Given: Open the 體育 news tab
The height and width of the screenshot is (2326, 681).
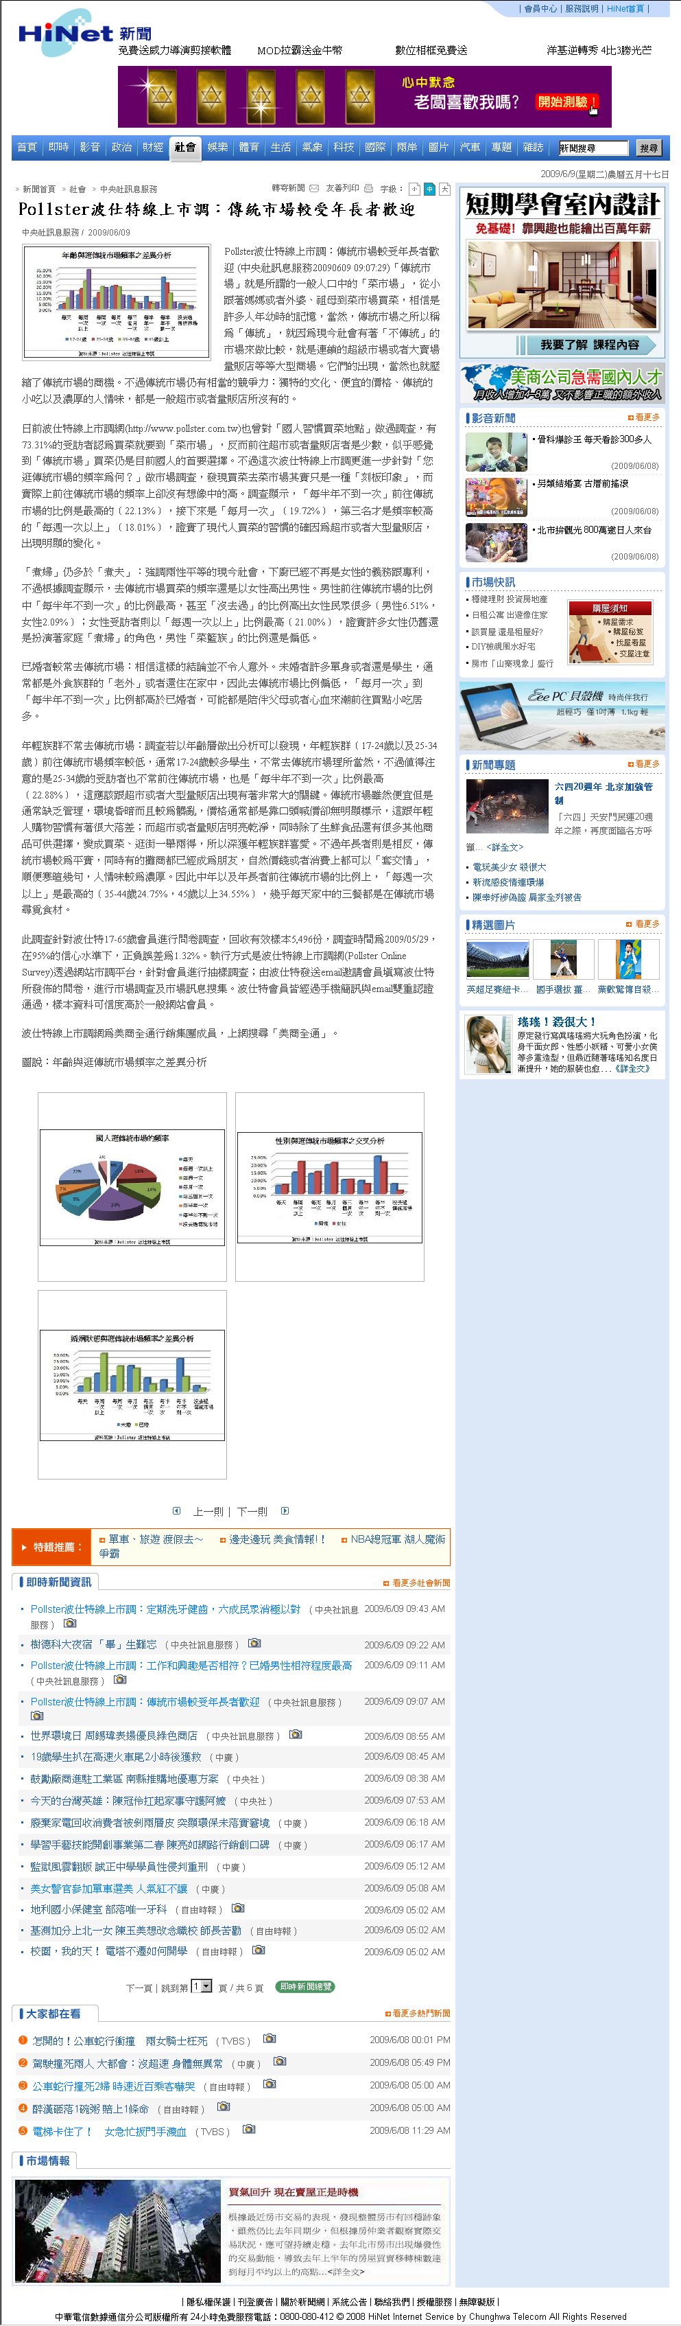Looking at the screenshot, I should pyautogui.click(x=249, y=147).
